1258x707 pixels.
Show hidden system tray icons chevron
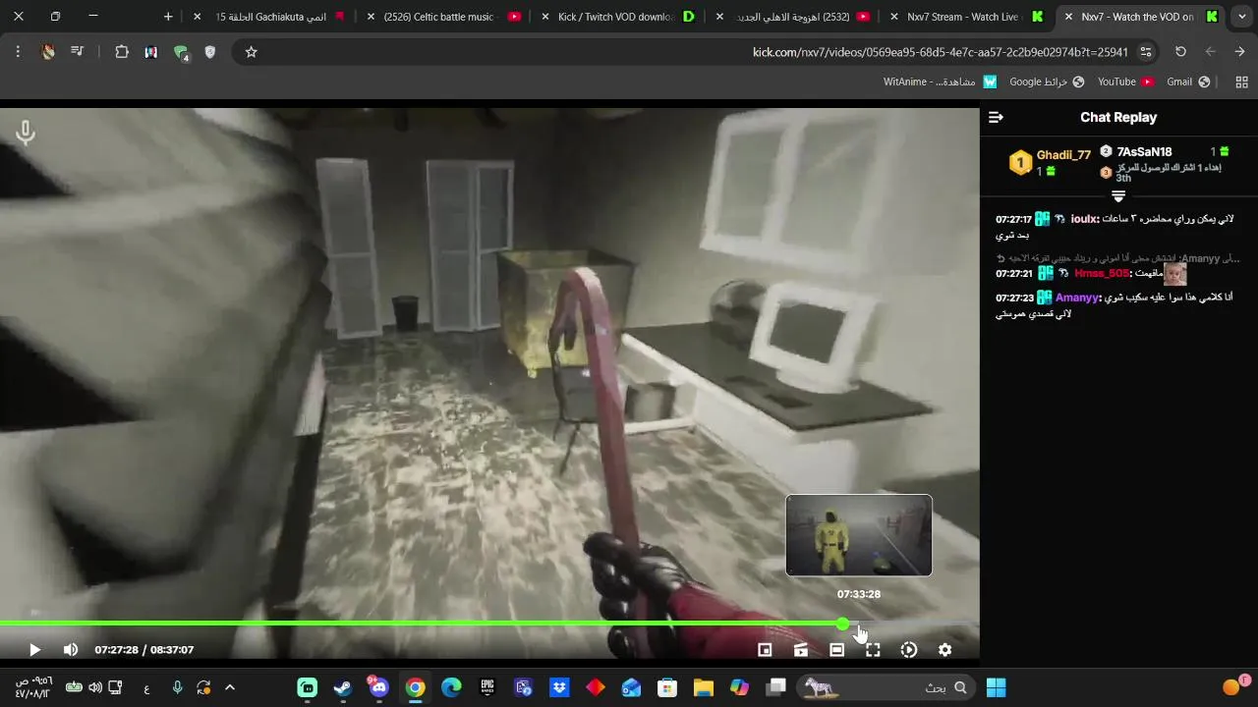230,687
